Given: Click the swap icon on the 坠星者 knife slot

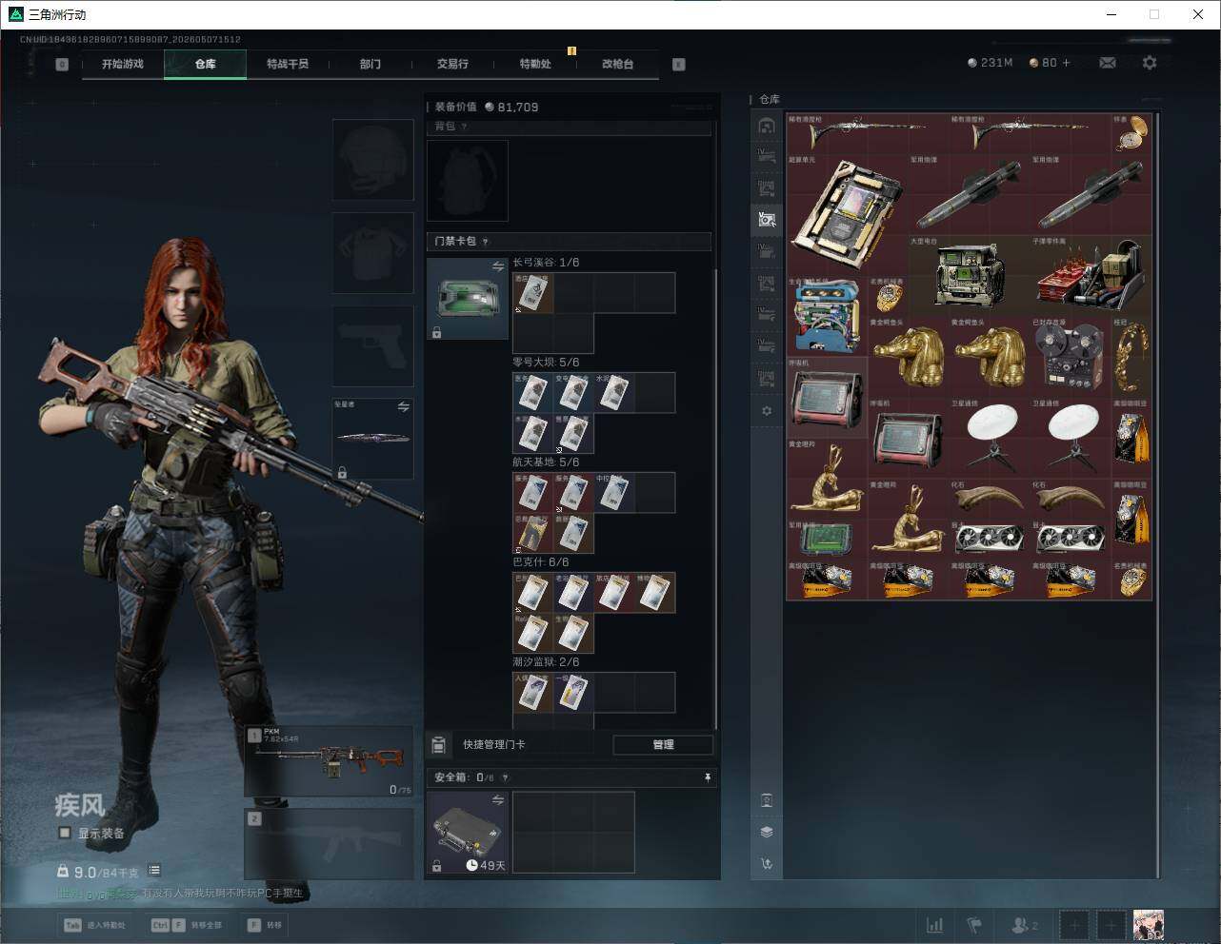Looking at the screenshot, I should click(404, 407).
